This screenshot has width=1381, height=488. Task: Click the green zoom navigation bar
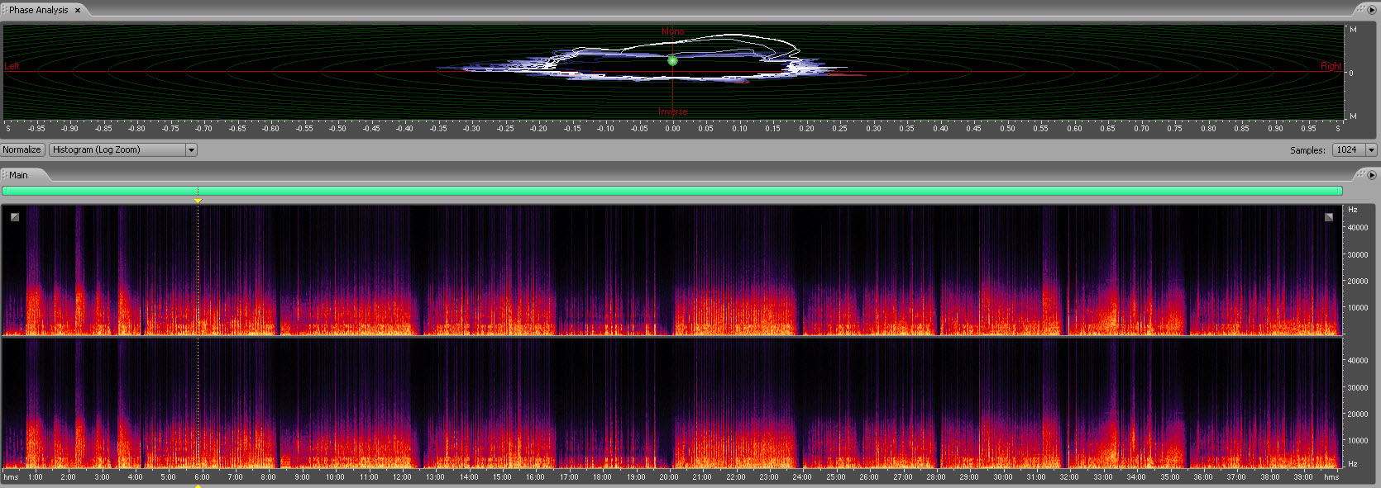671,191
